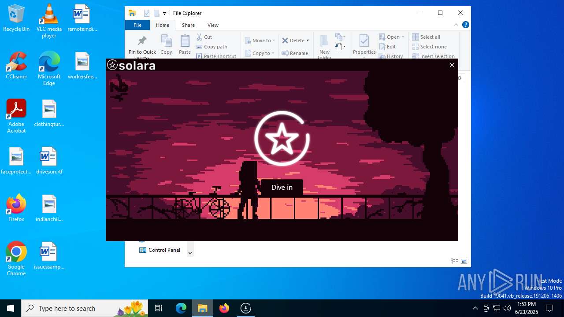Select drivesun.rtf on the desktop
The image size is (564, 317).
coord(49,161)
